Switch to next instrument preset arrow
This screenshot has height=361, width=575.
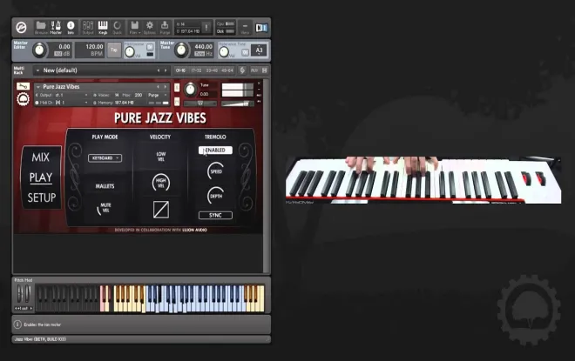pyautogui.click(x=166, y=87)
